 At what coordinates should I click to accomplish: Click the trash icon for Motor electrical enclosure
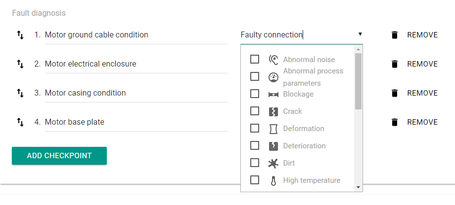394,64
